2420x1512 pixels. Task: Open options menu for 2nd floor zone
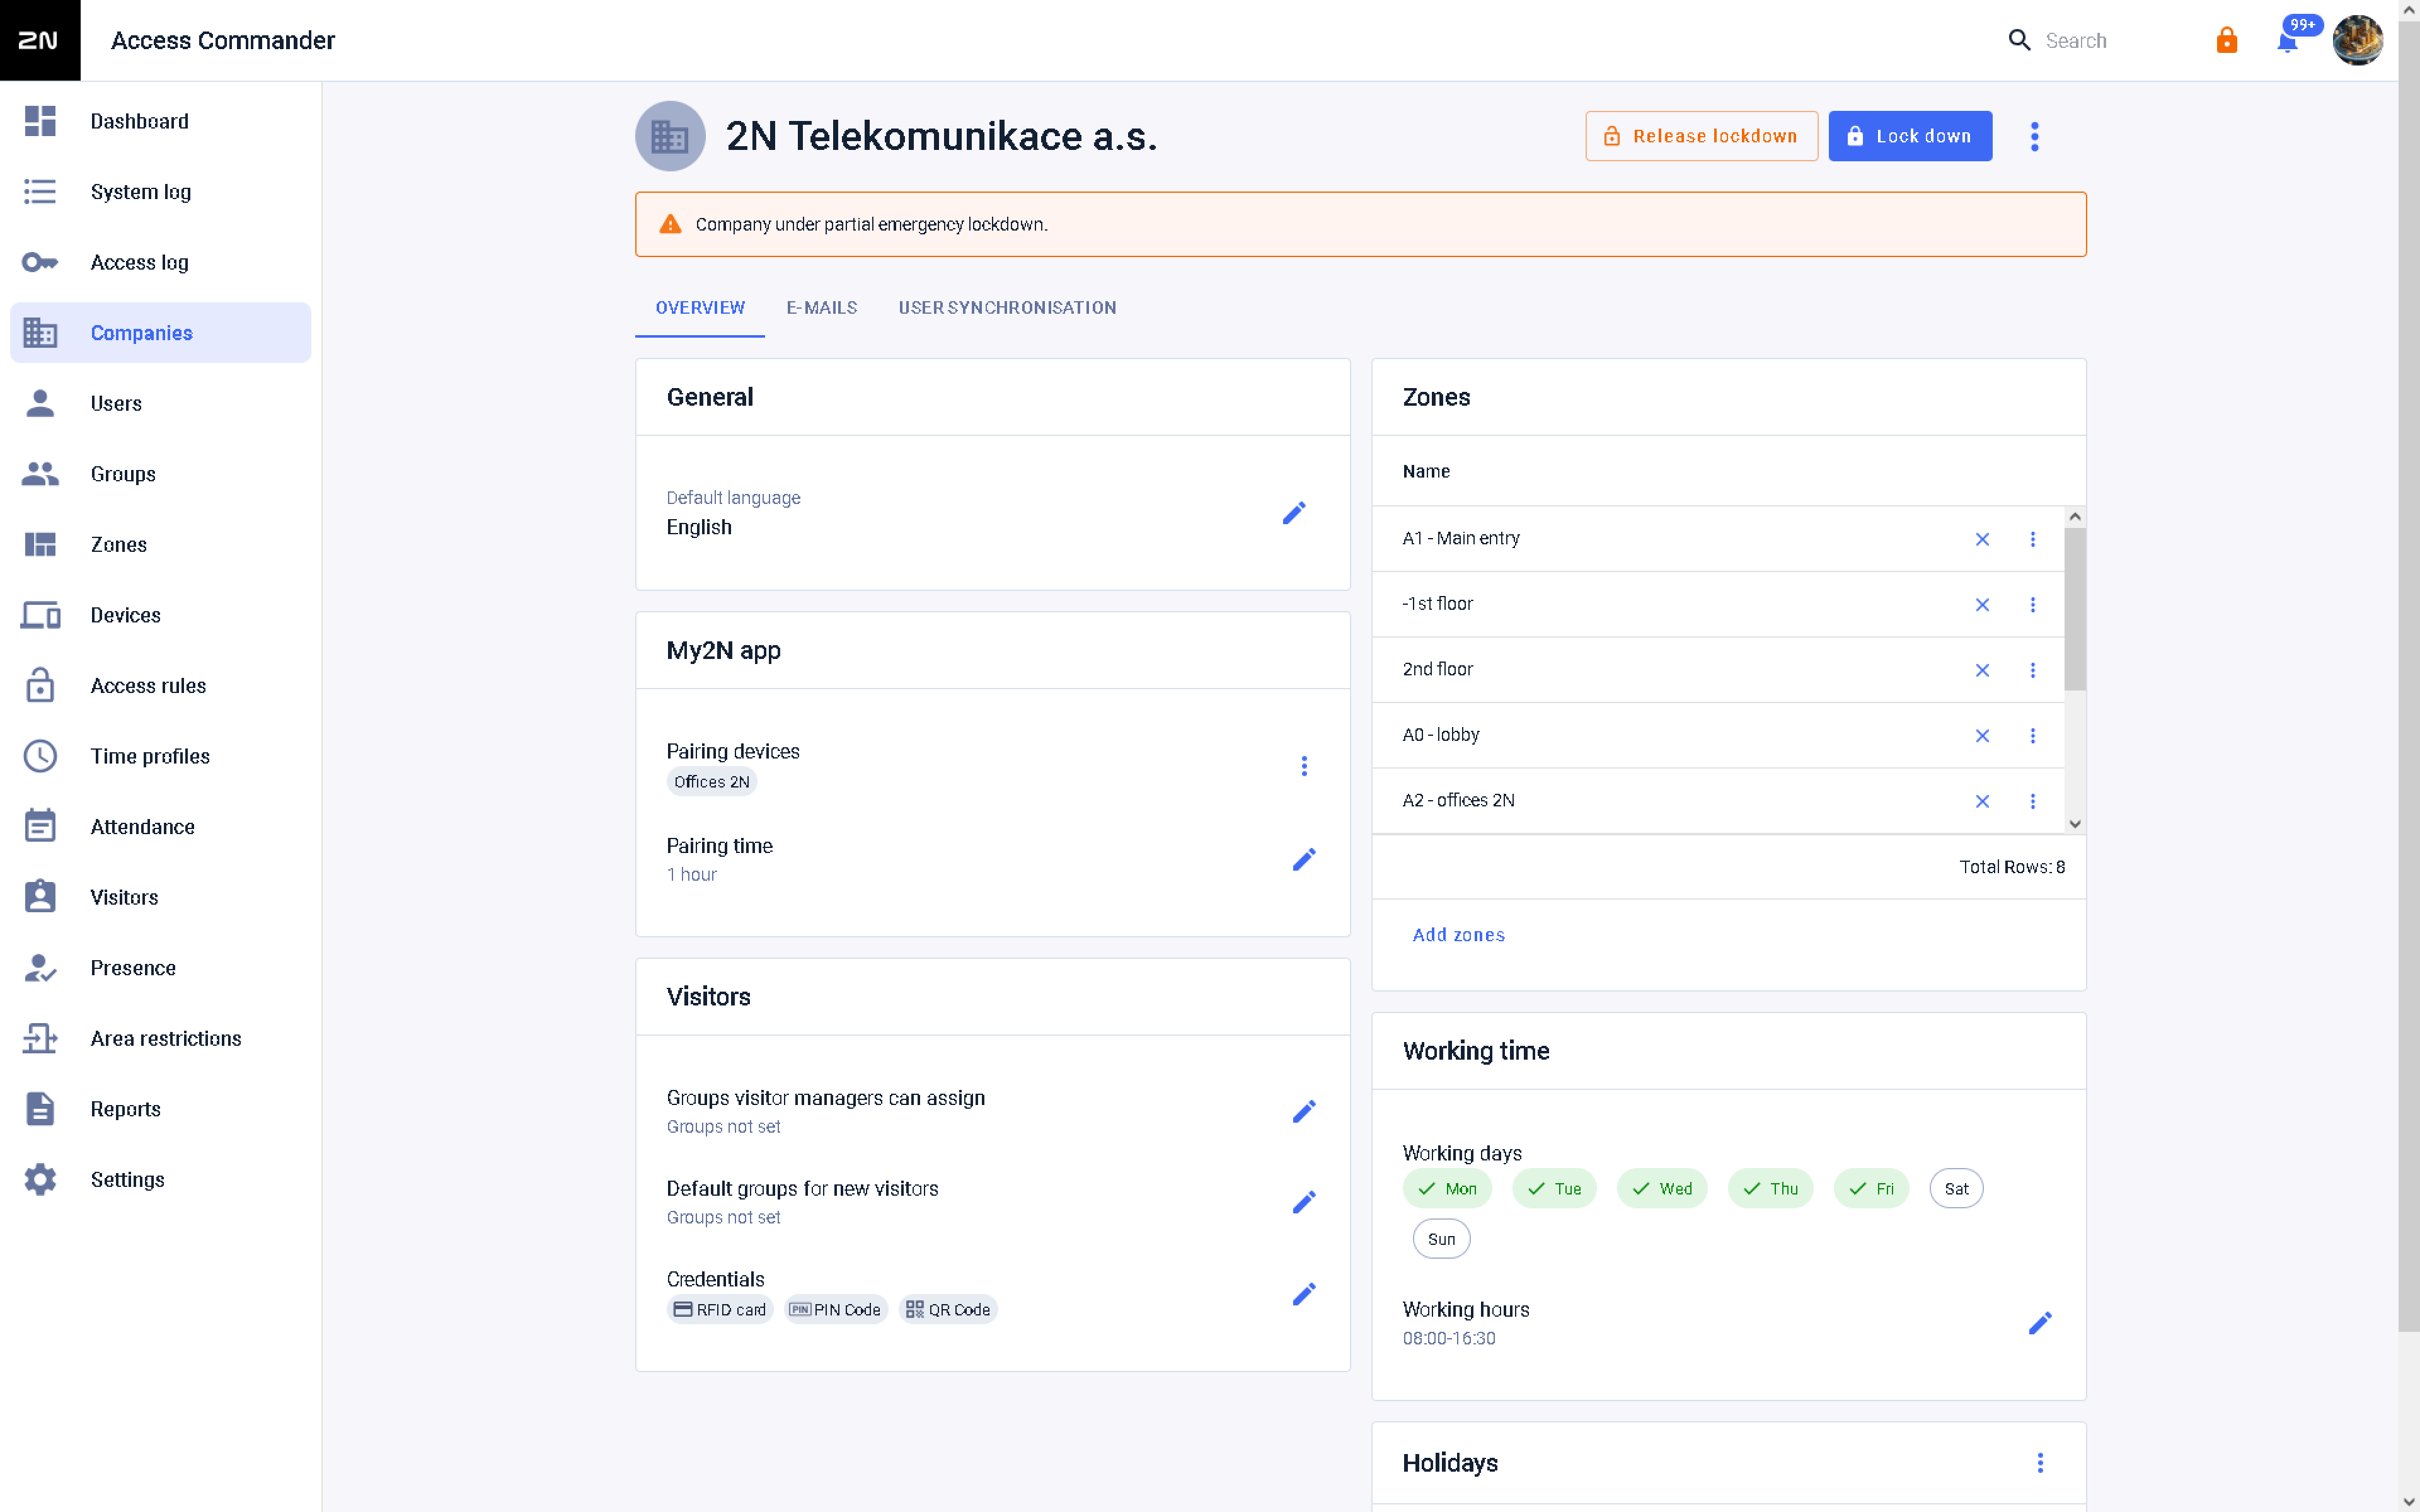pyautogui.click(x=2032, y=670)
